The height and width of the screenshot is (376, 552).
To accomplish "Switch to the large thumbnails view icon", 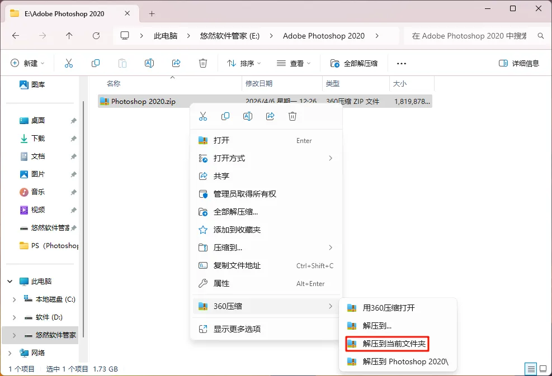I will [543, 369].
